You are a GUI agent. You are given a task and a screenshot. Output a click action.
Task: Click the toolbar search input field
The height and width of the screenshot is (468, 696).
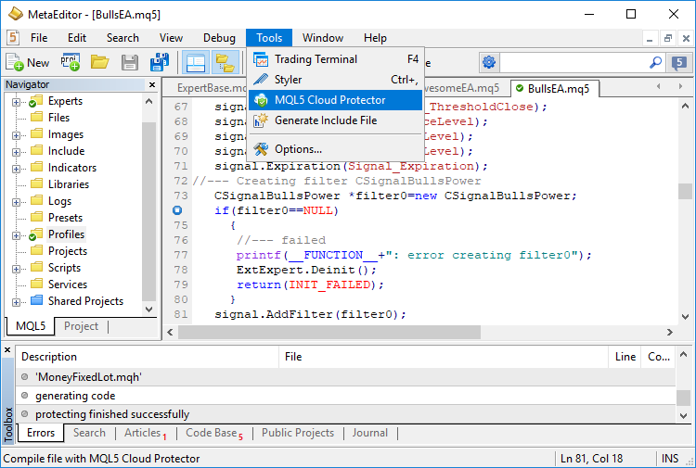pyautogui.click(x=574, y=62)
